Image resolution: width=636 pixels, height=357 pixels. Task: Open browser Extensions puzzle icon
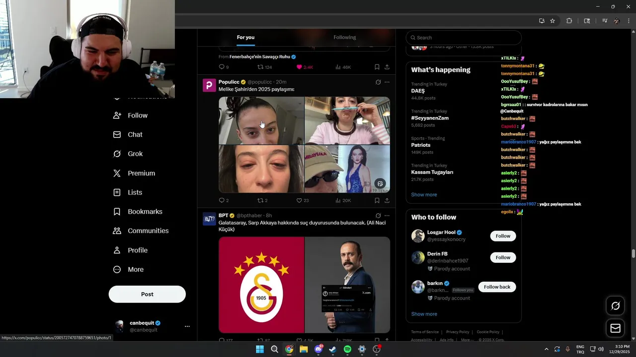569,21
